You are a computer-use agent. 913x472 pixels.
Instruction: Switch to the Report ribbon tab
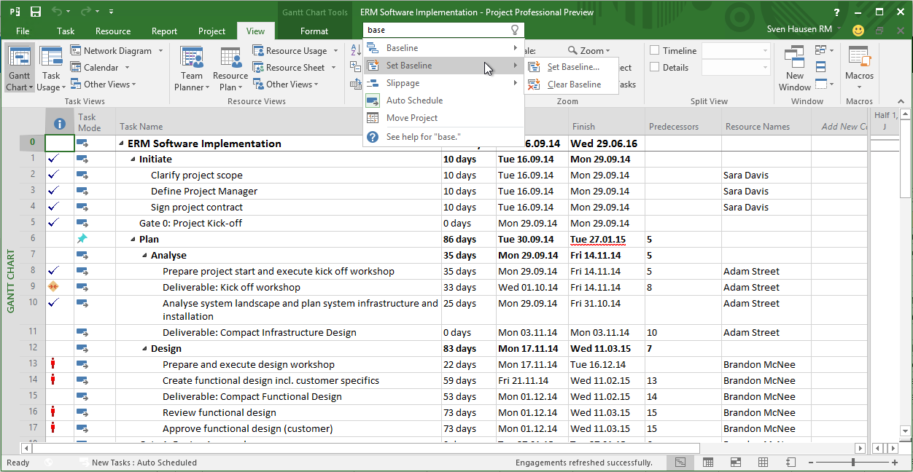coord(164,31)
